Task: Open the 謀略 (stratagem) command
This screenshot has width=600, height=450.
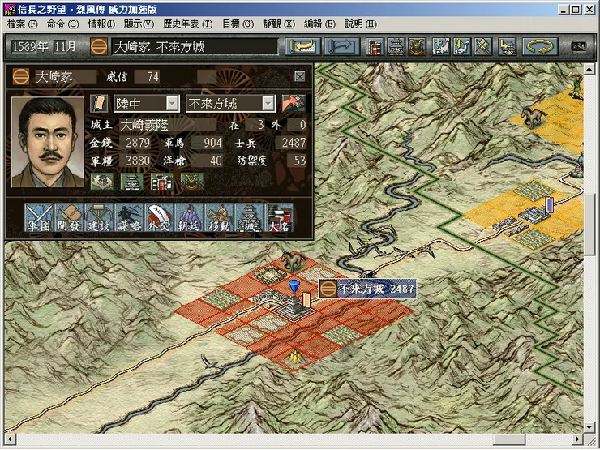Action: point(129,217)
